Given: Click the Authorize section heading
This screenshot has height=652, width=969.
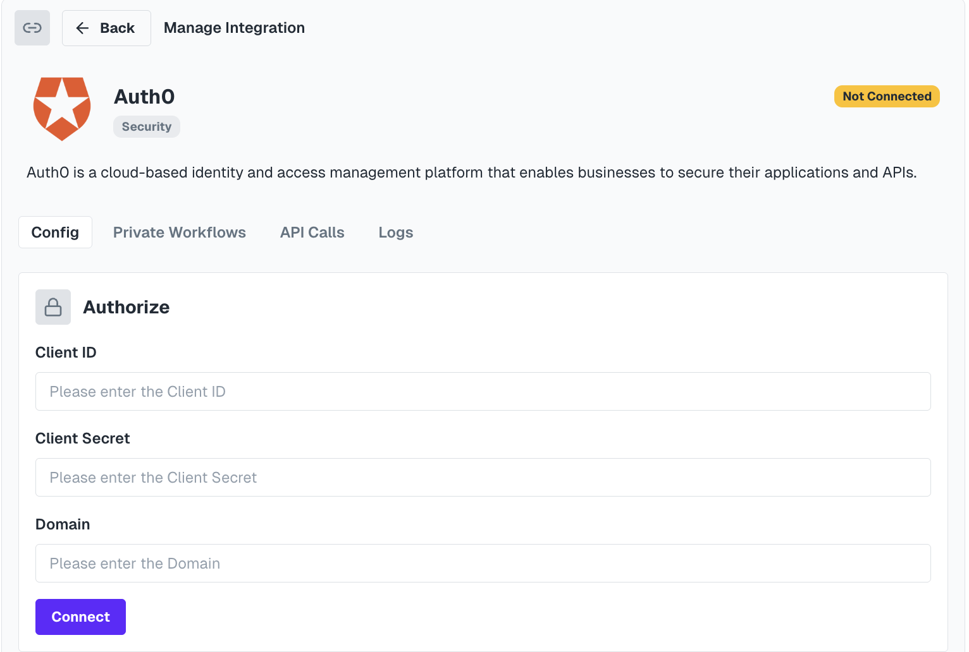Looking at the screenshot, I should point(127,307).
